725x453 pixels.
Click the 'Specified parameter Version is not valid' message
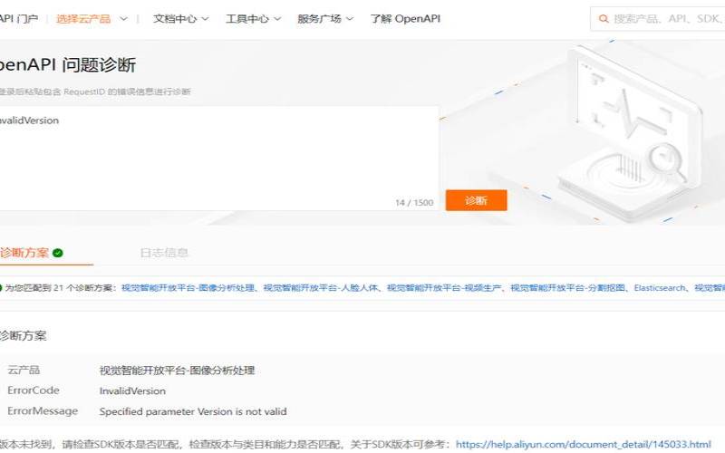click(x=193, y=411)
